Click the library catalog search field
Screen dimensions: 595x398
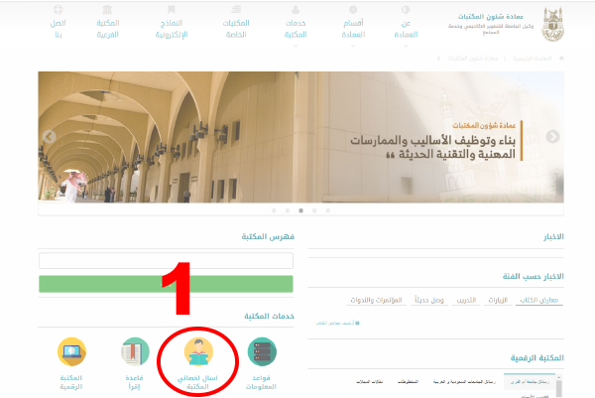tap(166, 260)
